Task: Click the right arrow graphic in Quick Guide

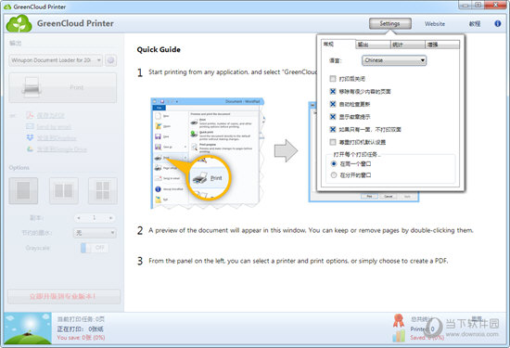Action: [286, 150]
